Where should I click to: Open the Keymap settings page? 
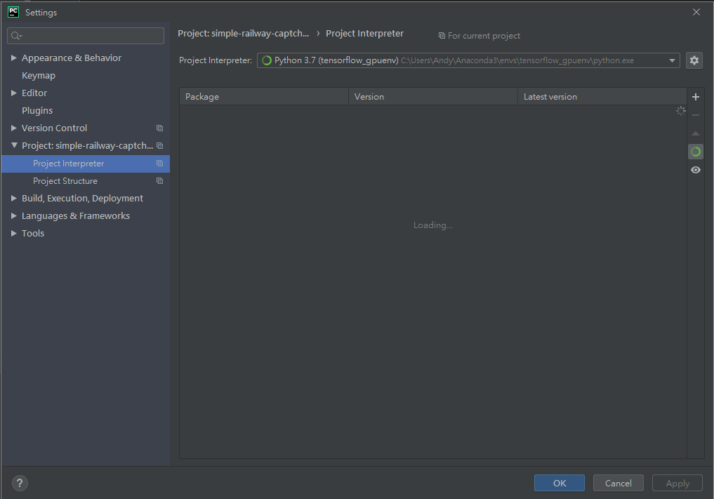click(x=38, y=76)
